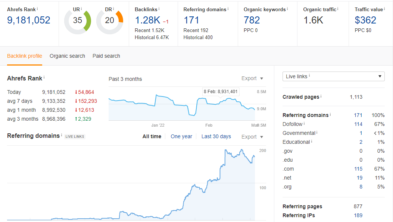Click Historical 6.47K under Backlinks
The image size is (393, 222).
click(x=152, y=37)
